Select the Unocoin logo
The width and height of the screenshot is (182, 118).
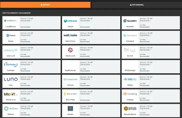(70, 79)
